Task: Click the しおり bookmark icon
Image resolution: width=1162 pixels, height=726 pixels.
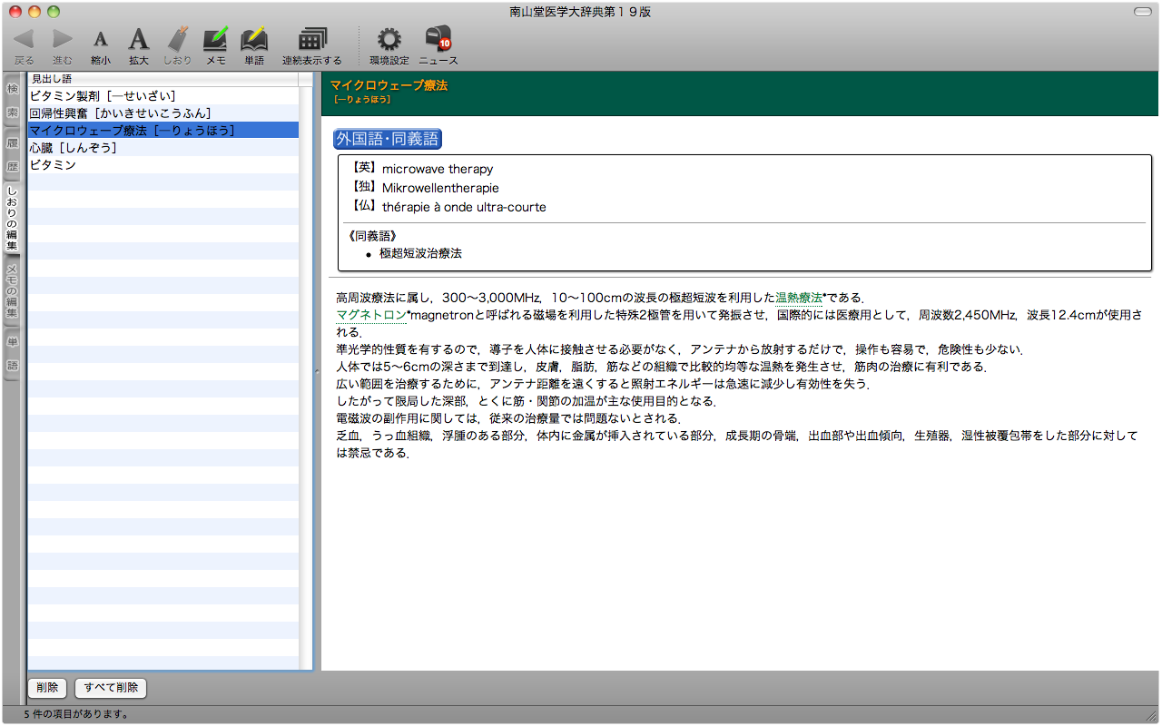Action: coord(178,40)
